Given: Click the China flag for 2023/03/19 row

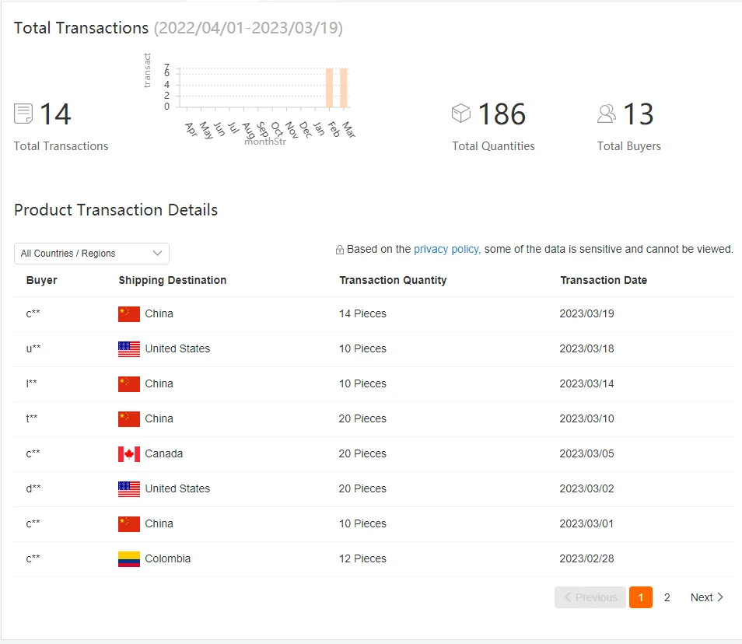Looking at the screenshot, I should pos(128,313).
